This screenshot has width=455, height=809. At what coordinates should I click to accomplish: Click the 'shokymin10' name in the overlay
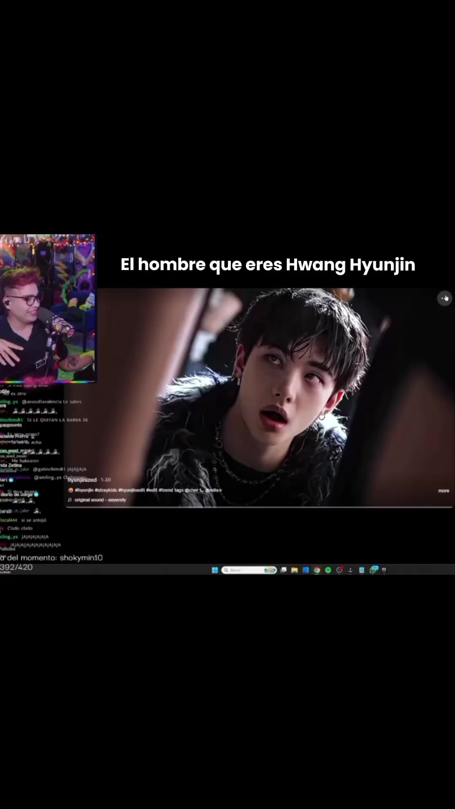point(81,558)
